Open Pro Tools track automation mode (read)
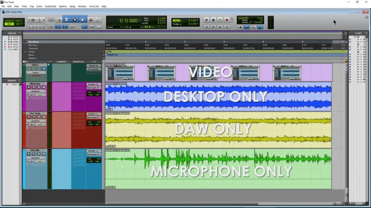The width and height of the screenshot is (371, 208). pyautogui.click(x=41, y=124)
